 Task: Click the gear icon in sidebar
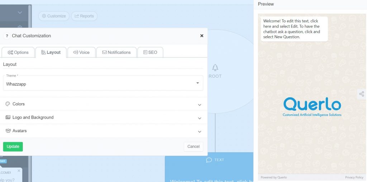pos(20,27)
